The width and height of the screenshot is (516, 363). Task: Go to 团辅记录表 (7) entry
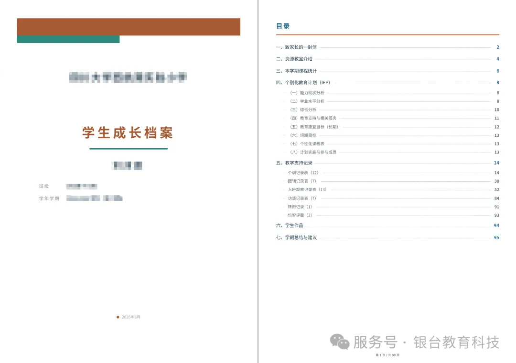pos(302,181)
